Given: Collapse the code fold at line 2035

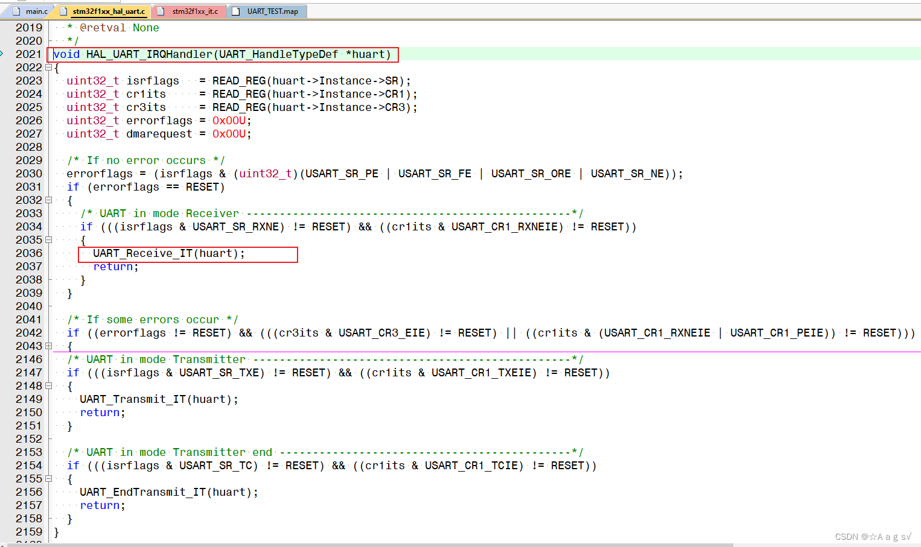Looking at the screenshot, I should point(49,240).
